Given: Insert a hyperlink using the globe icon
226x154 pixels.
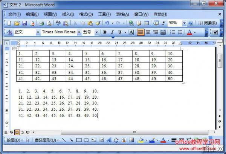Looking at the screenshot, I should pos(131,23).
